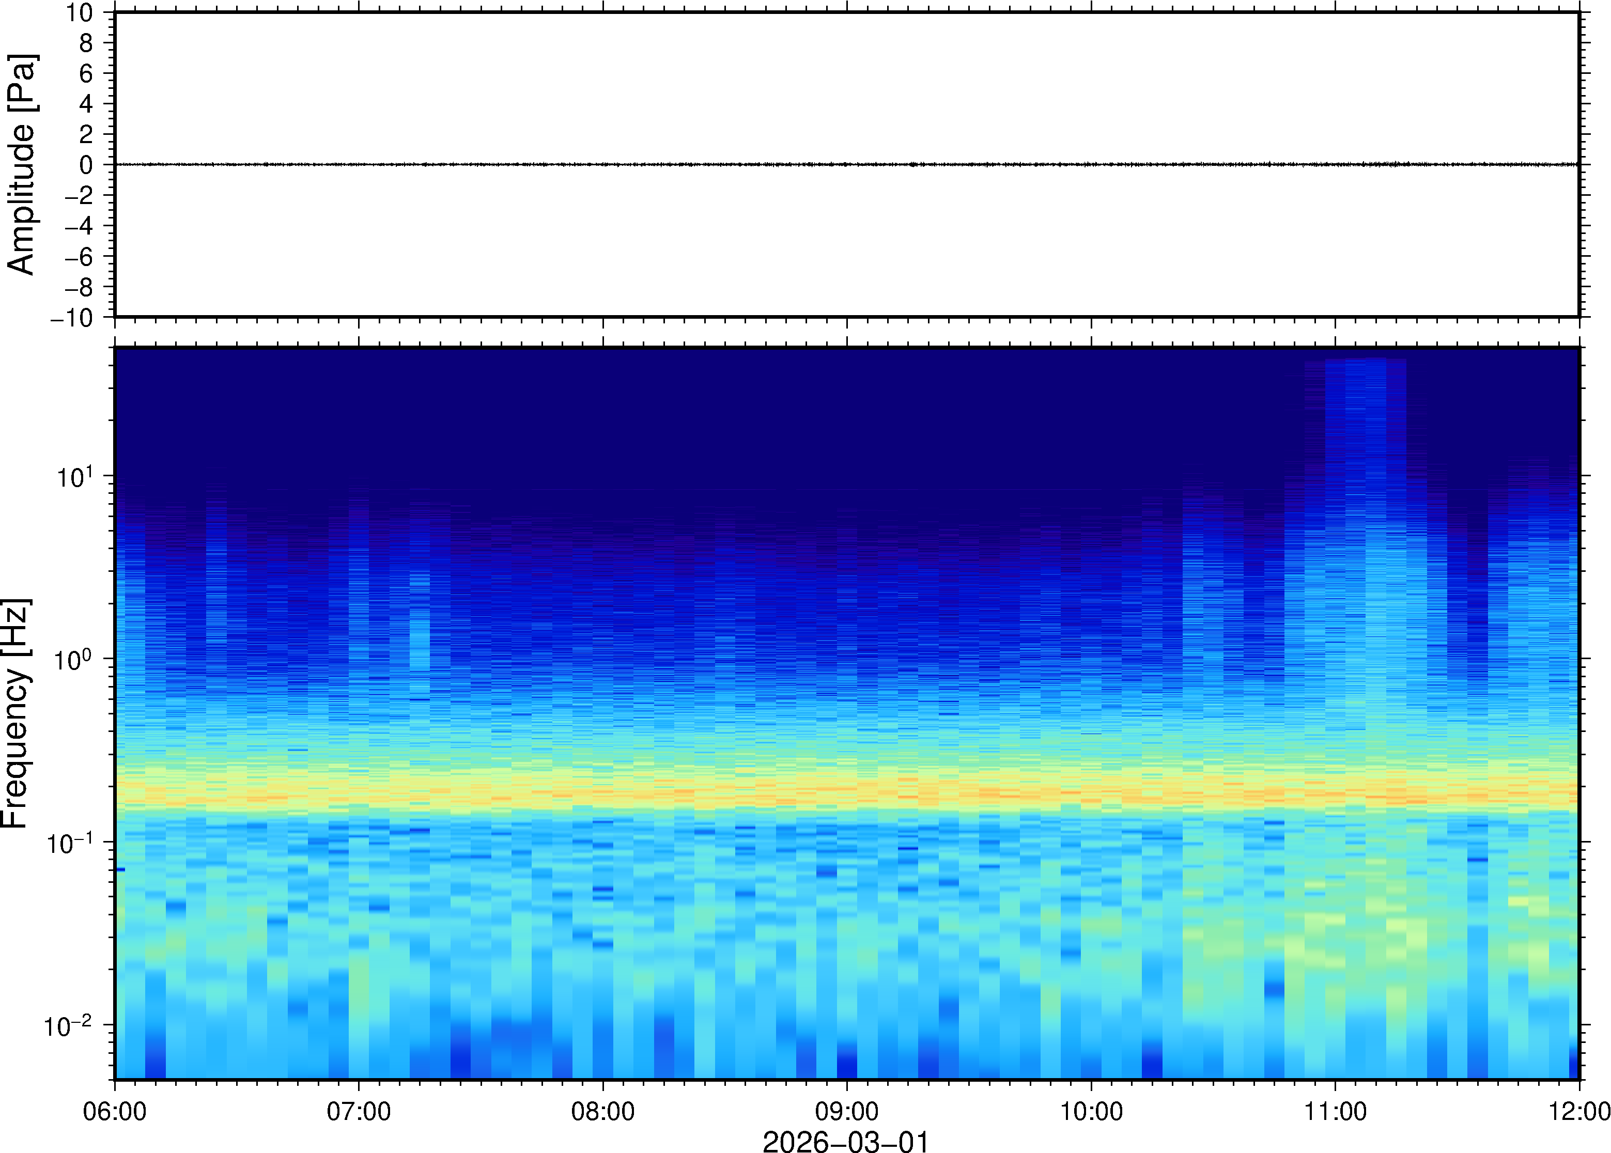Click the -10 amplitude tick label
This screenshot has height=1153, width=1611.
click(71, 317)
